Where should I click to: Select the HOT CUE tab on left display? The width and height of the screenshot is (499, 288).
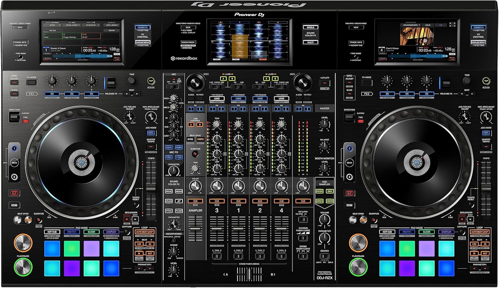53,31
